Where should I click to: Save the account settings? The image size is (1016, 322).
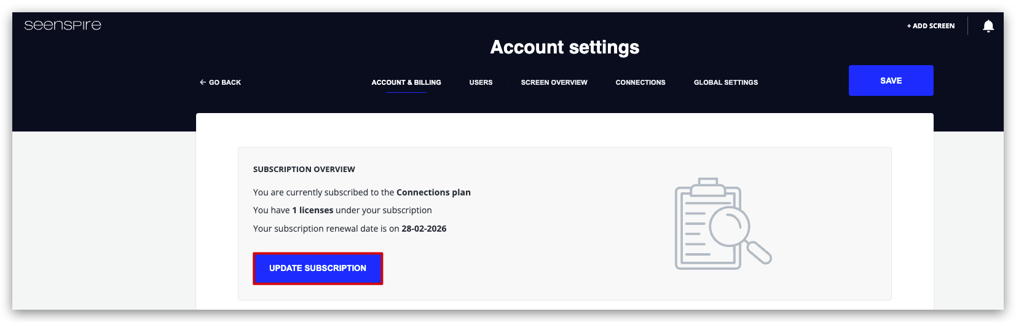pos(891,80)
